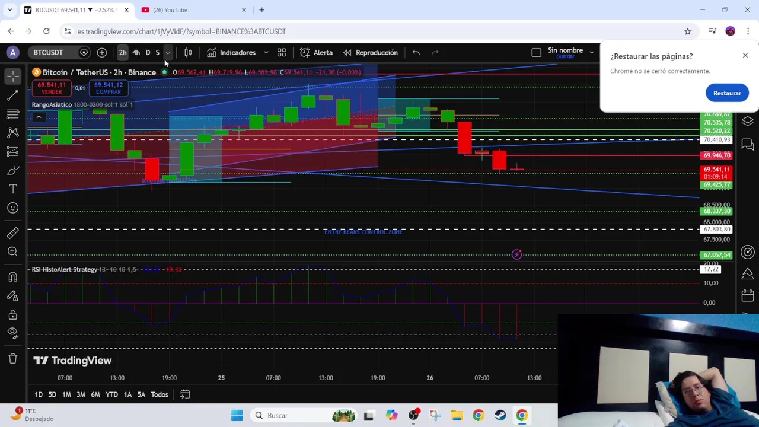Click the Windows Start button
The width and height of the screenshot is (759, 427).
(237, 415)
